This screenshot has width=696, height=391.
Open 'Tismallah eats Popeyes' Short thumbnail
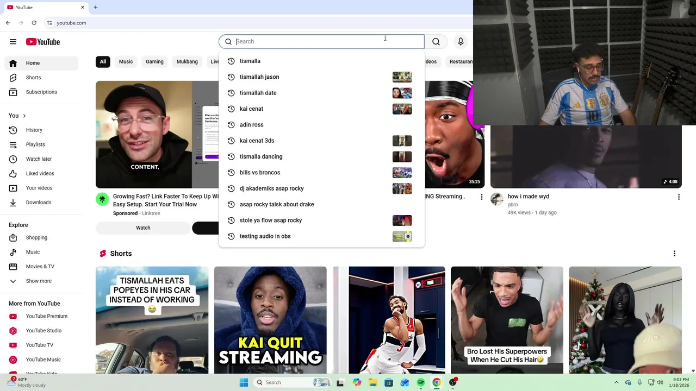[152, 320]
